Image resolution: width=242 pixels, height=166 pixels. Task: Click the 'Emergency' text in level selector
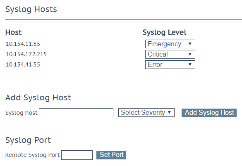(164, 44)
